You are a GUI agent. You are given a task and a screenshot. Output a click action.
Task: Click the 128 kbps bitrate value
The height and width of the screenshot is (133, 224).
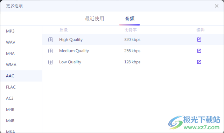point(132,62)
